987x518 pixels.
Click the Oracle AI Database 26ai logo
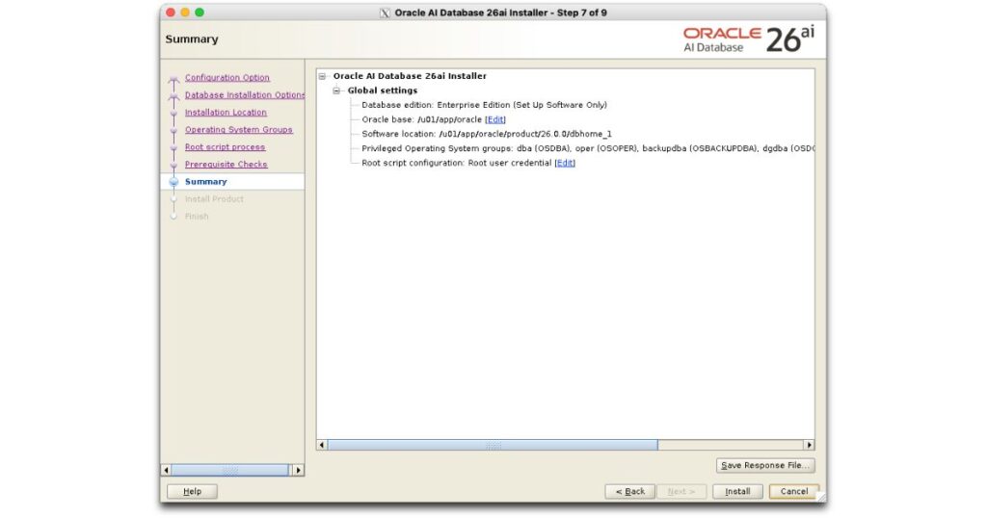pos(748,39)
